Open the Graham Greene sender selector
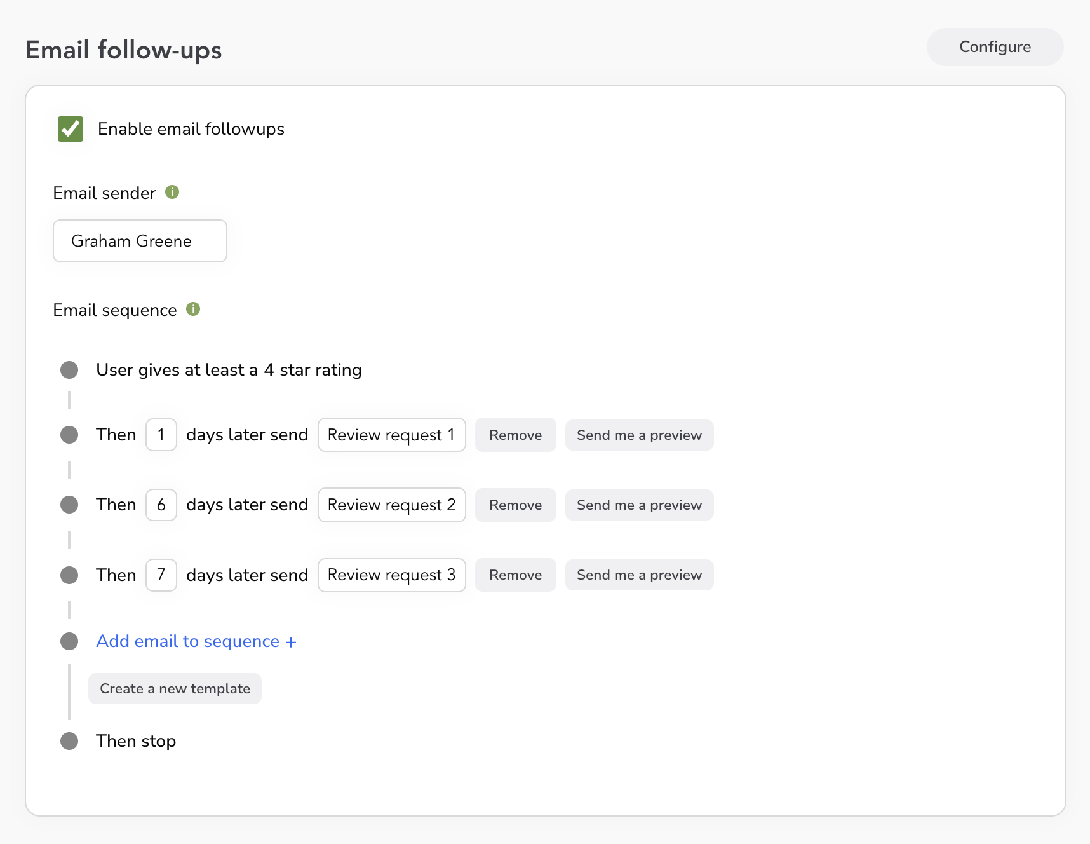The height and width of the screenshot is (844, 1090). (x=139, y=241)
